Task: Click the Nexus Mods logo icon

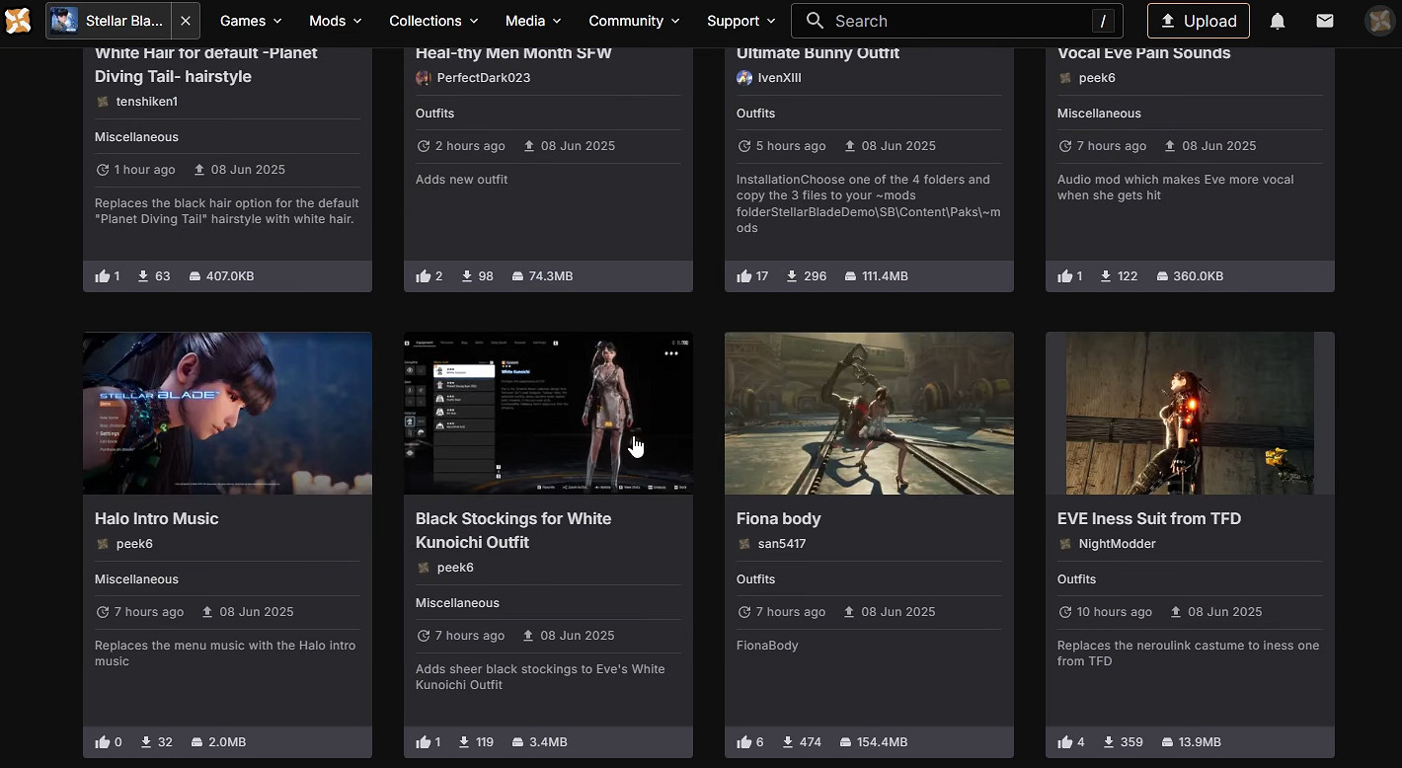Action: [19, 21]
